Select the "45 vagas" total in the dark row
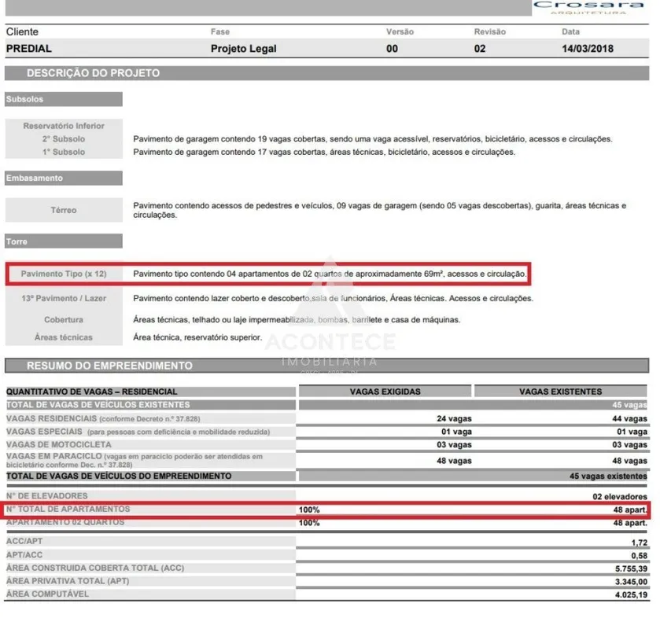 click(629, 405)
